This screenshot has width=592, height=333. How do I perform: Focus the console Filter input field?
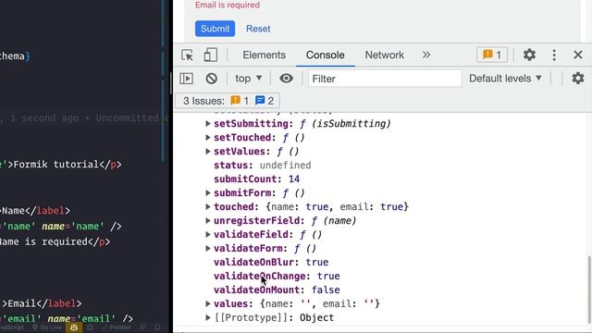coord(385,79)
